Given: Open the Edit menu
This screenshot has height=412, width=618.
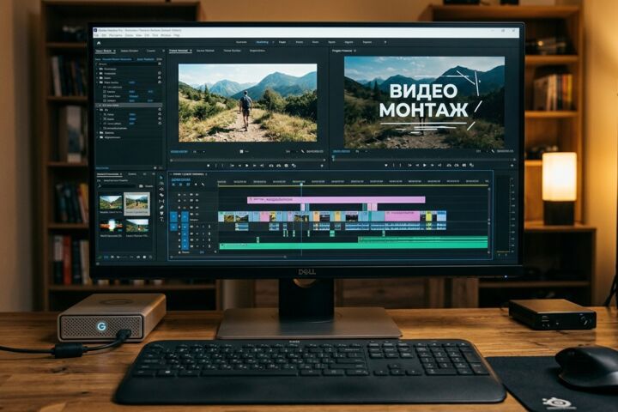Looking at the screenshot, I should (104, 35).
